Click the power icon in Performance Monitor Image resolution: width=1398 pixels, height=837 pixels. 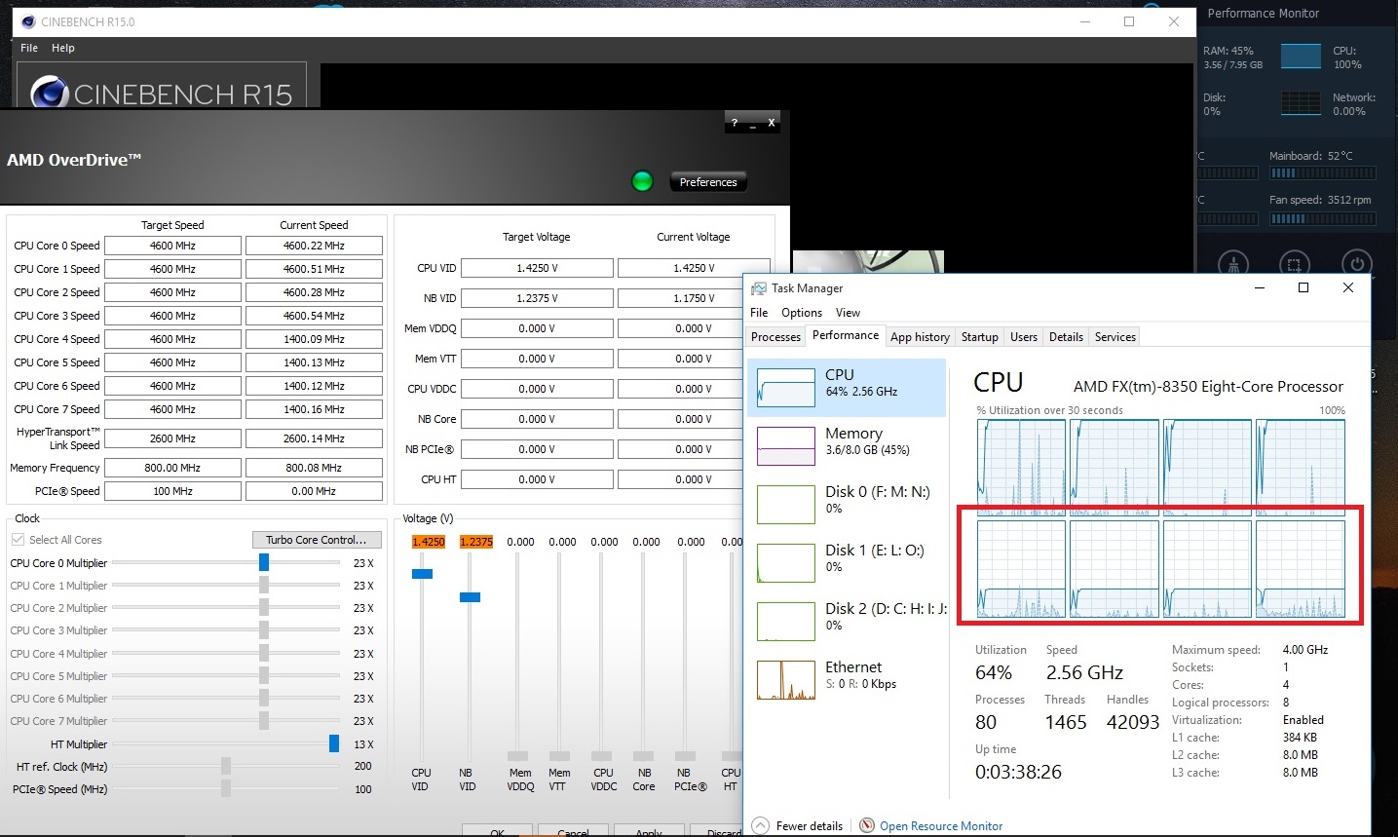tap(1356, 264)
